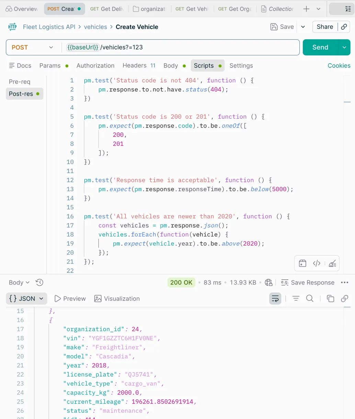The height and width of the screenshot is (419, 355).
Task: Open the package library icon in the script editor
Action: [x=302, y=264]
